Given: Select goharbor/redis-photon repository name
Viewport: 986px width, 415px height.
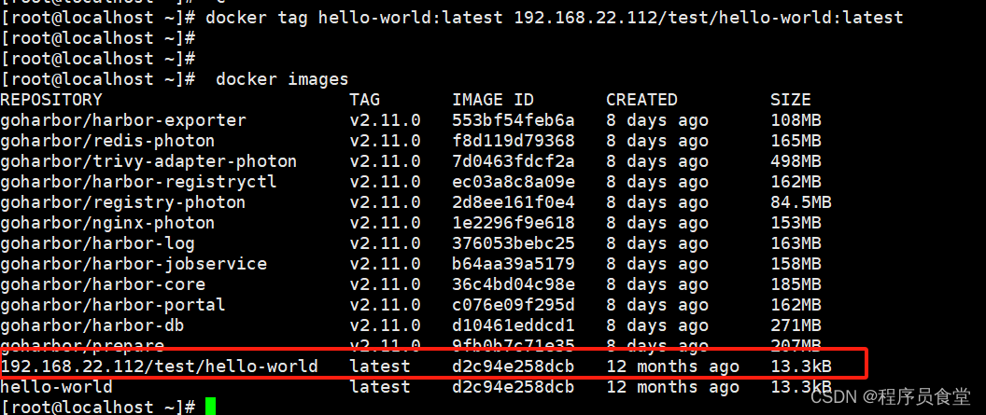Looking at the screenshot, I should tap(107, 141).
